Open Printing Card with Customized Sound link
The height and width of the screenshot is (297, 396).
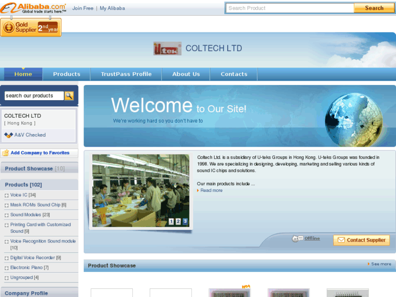40,228
